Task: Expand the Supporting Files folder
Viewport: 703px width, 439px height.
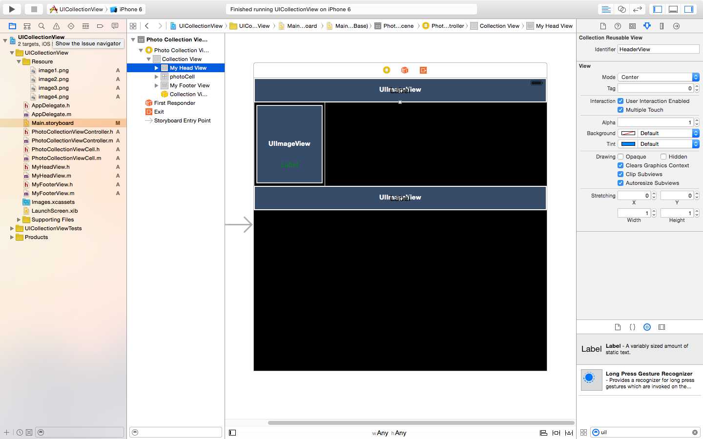Action: [19, 219]
